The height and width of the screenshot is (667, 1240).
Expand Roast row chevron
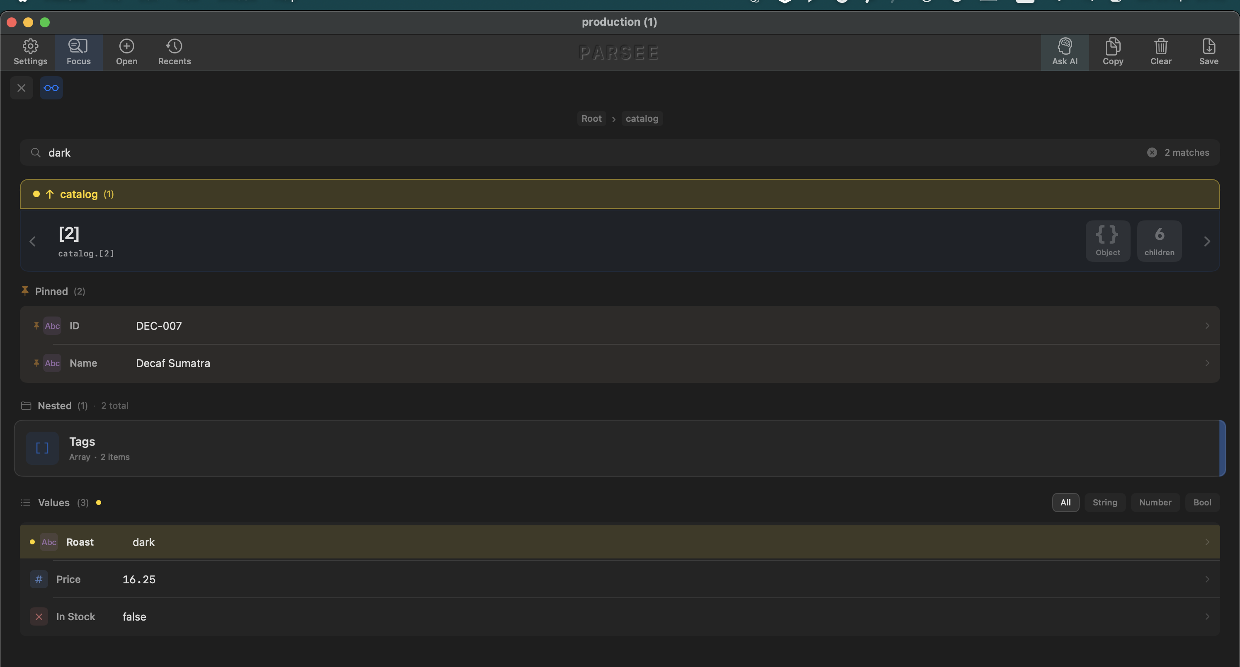(1207, 542)
